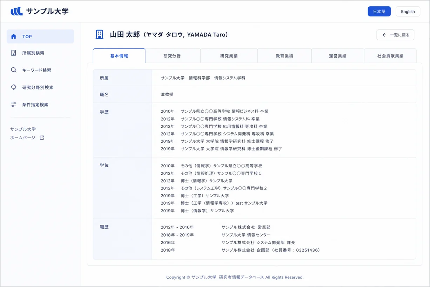430x287 pixels.
Task: Select the 運営業績 tab
Action: pyautogui.click(x=338, y=56)
